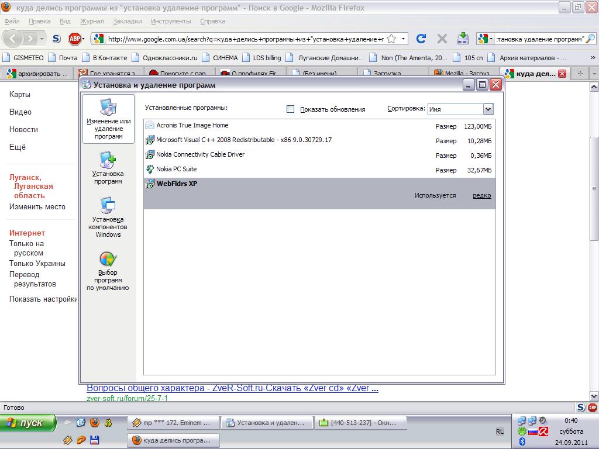This screenshot has height=449, width=599.
Task: Open the LDS billing bookmark
Action: (x=262, y=58)
